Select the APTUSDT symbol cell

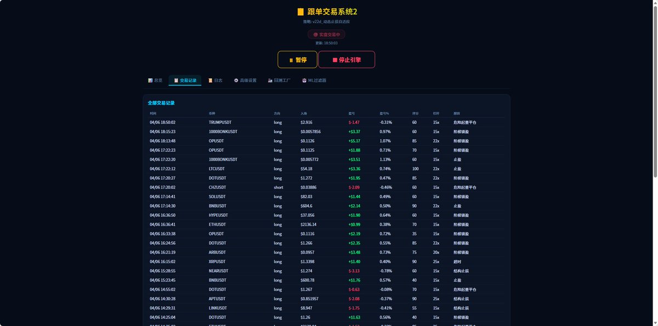(x=218, y=299)
